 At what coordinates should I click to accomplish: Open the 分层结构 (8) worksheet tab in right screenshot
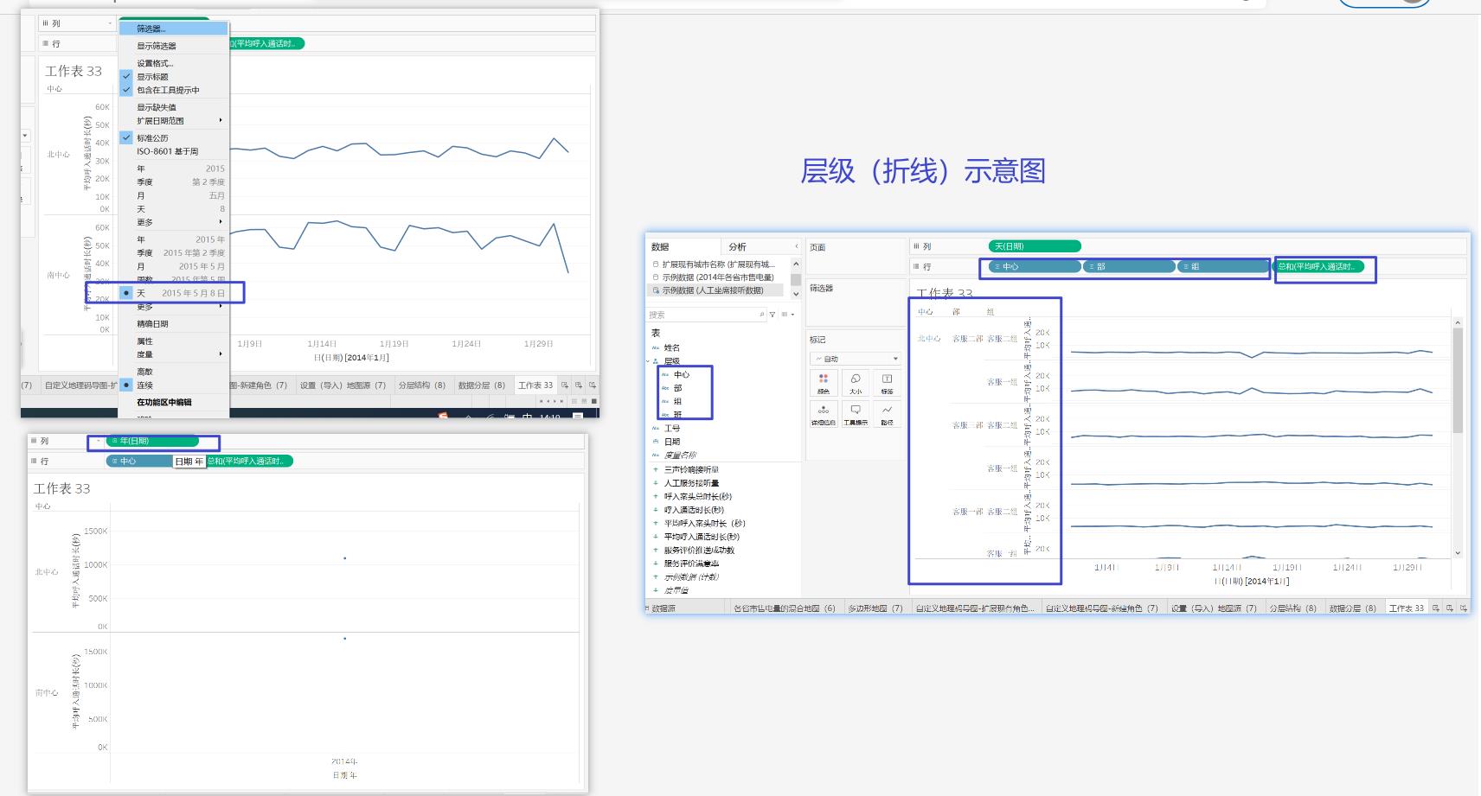click(x=1292, y=608)
